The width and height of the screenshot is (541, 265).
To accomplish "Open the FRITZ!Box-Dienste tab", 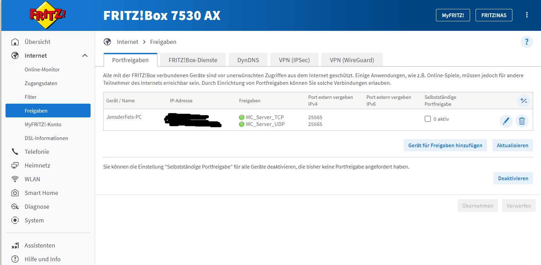I will [193, 60].
